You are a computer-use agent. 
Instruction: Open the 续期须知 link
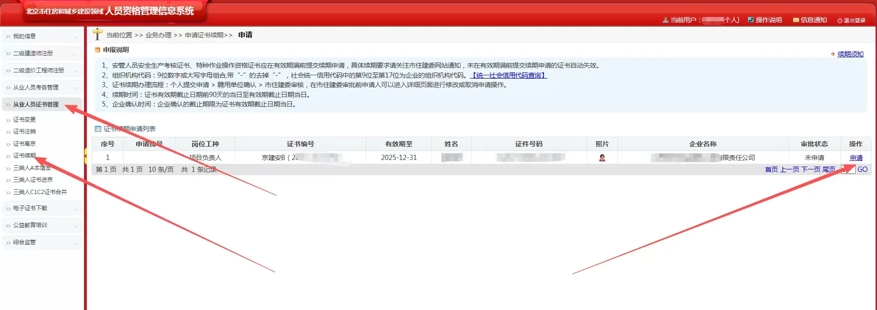pyautogui.click(x=850, y=54)
